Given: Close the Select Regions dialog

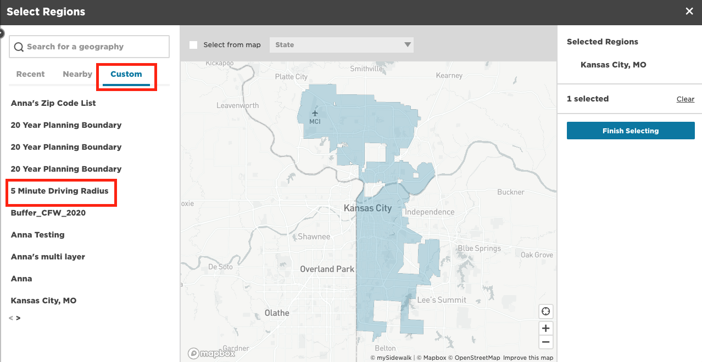Looking at the screenshot, I should pos(689,12).
